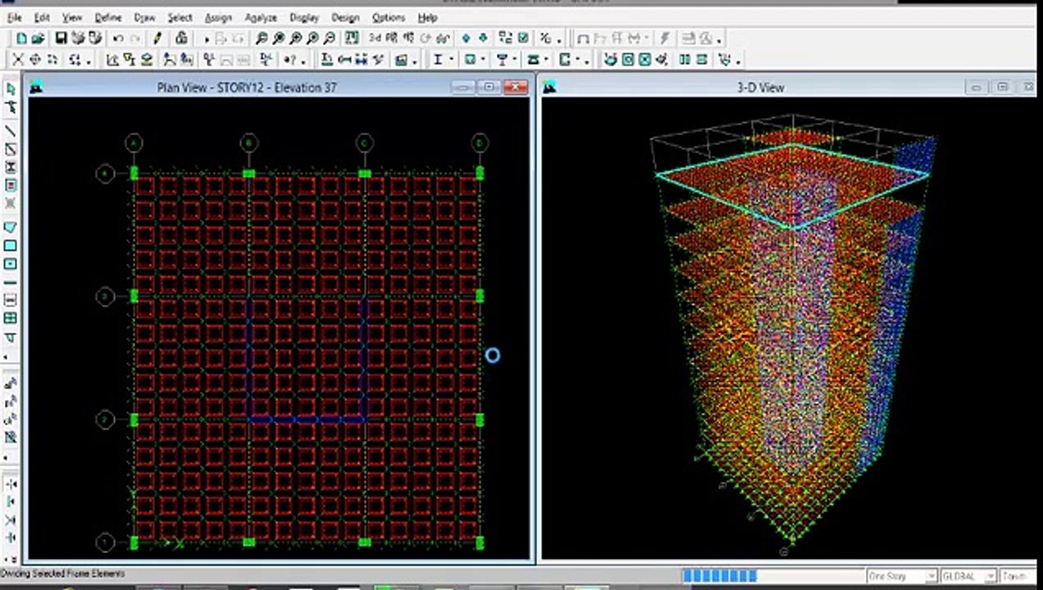Image resolution: width=1043 pixels, height=590 pixels.
Task: Click the blue progress bar in status bar
Action: tap(719, 576)
